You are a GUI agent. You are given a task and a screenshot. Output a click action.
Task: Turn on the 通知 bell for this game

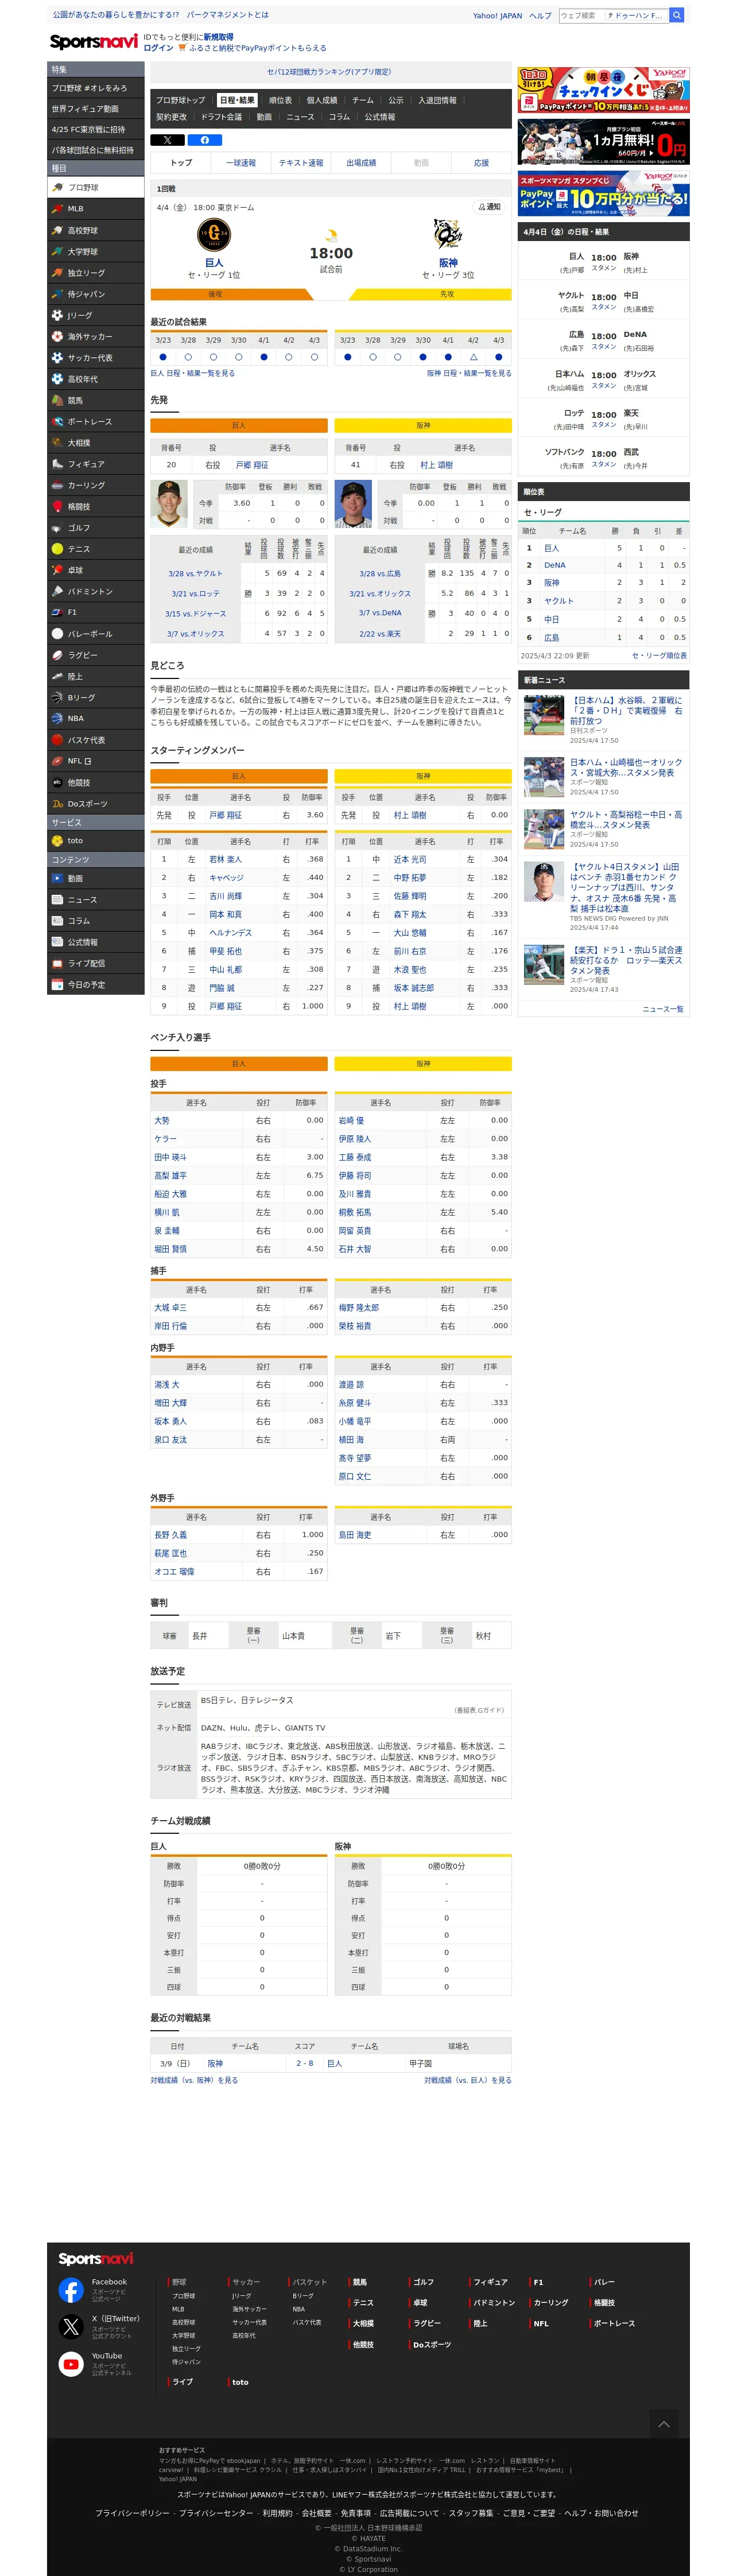489,207
